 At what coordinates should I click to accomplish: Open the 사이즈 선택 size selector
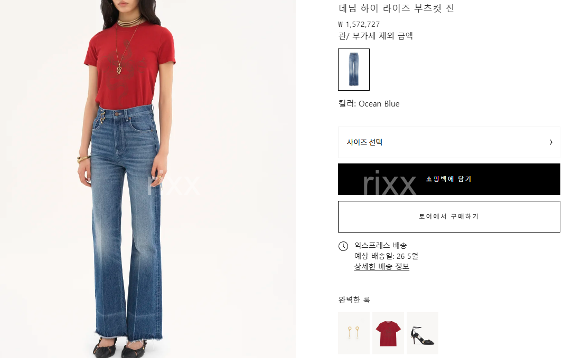click(449, 142)
